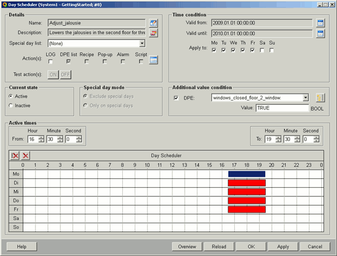Click the delete selected entry red X icon
The height and width of the screenshot is (256, 337).
pyautogui.click(x=25, y=156)
